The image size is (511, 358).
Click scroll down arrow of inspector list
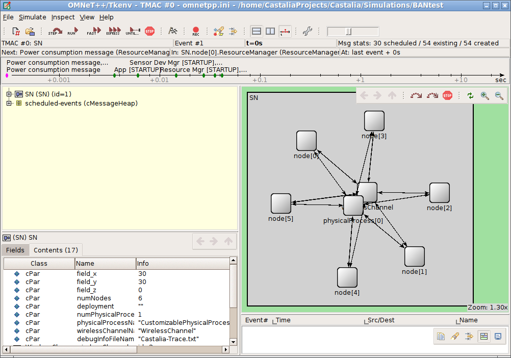coord(233,342)
